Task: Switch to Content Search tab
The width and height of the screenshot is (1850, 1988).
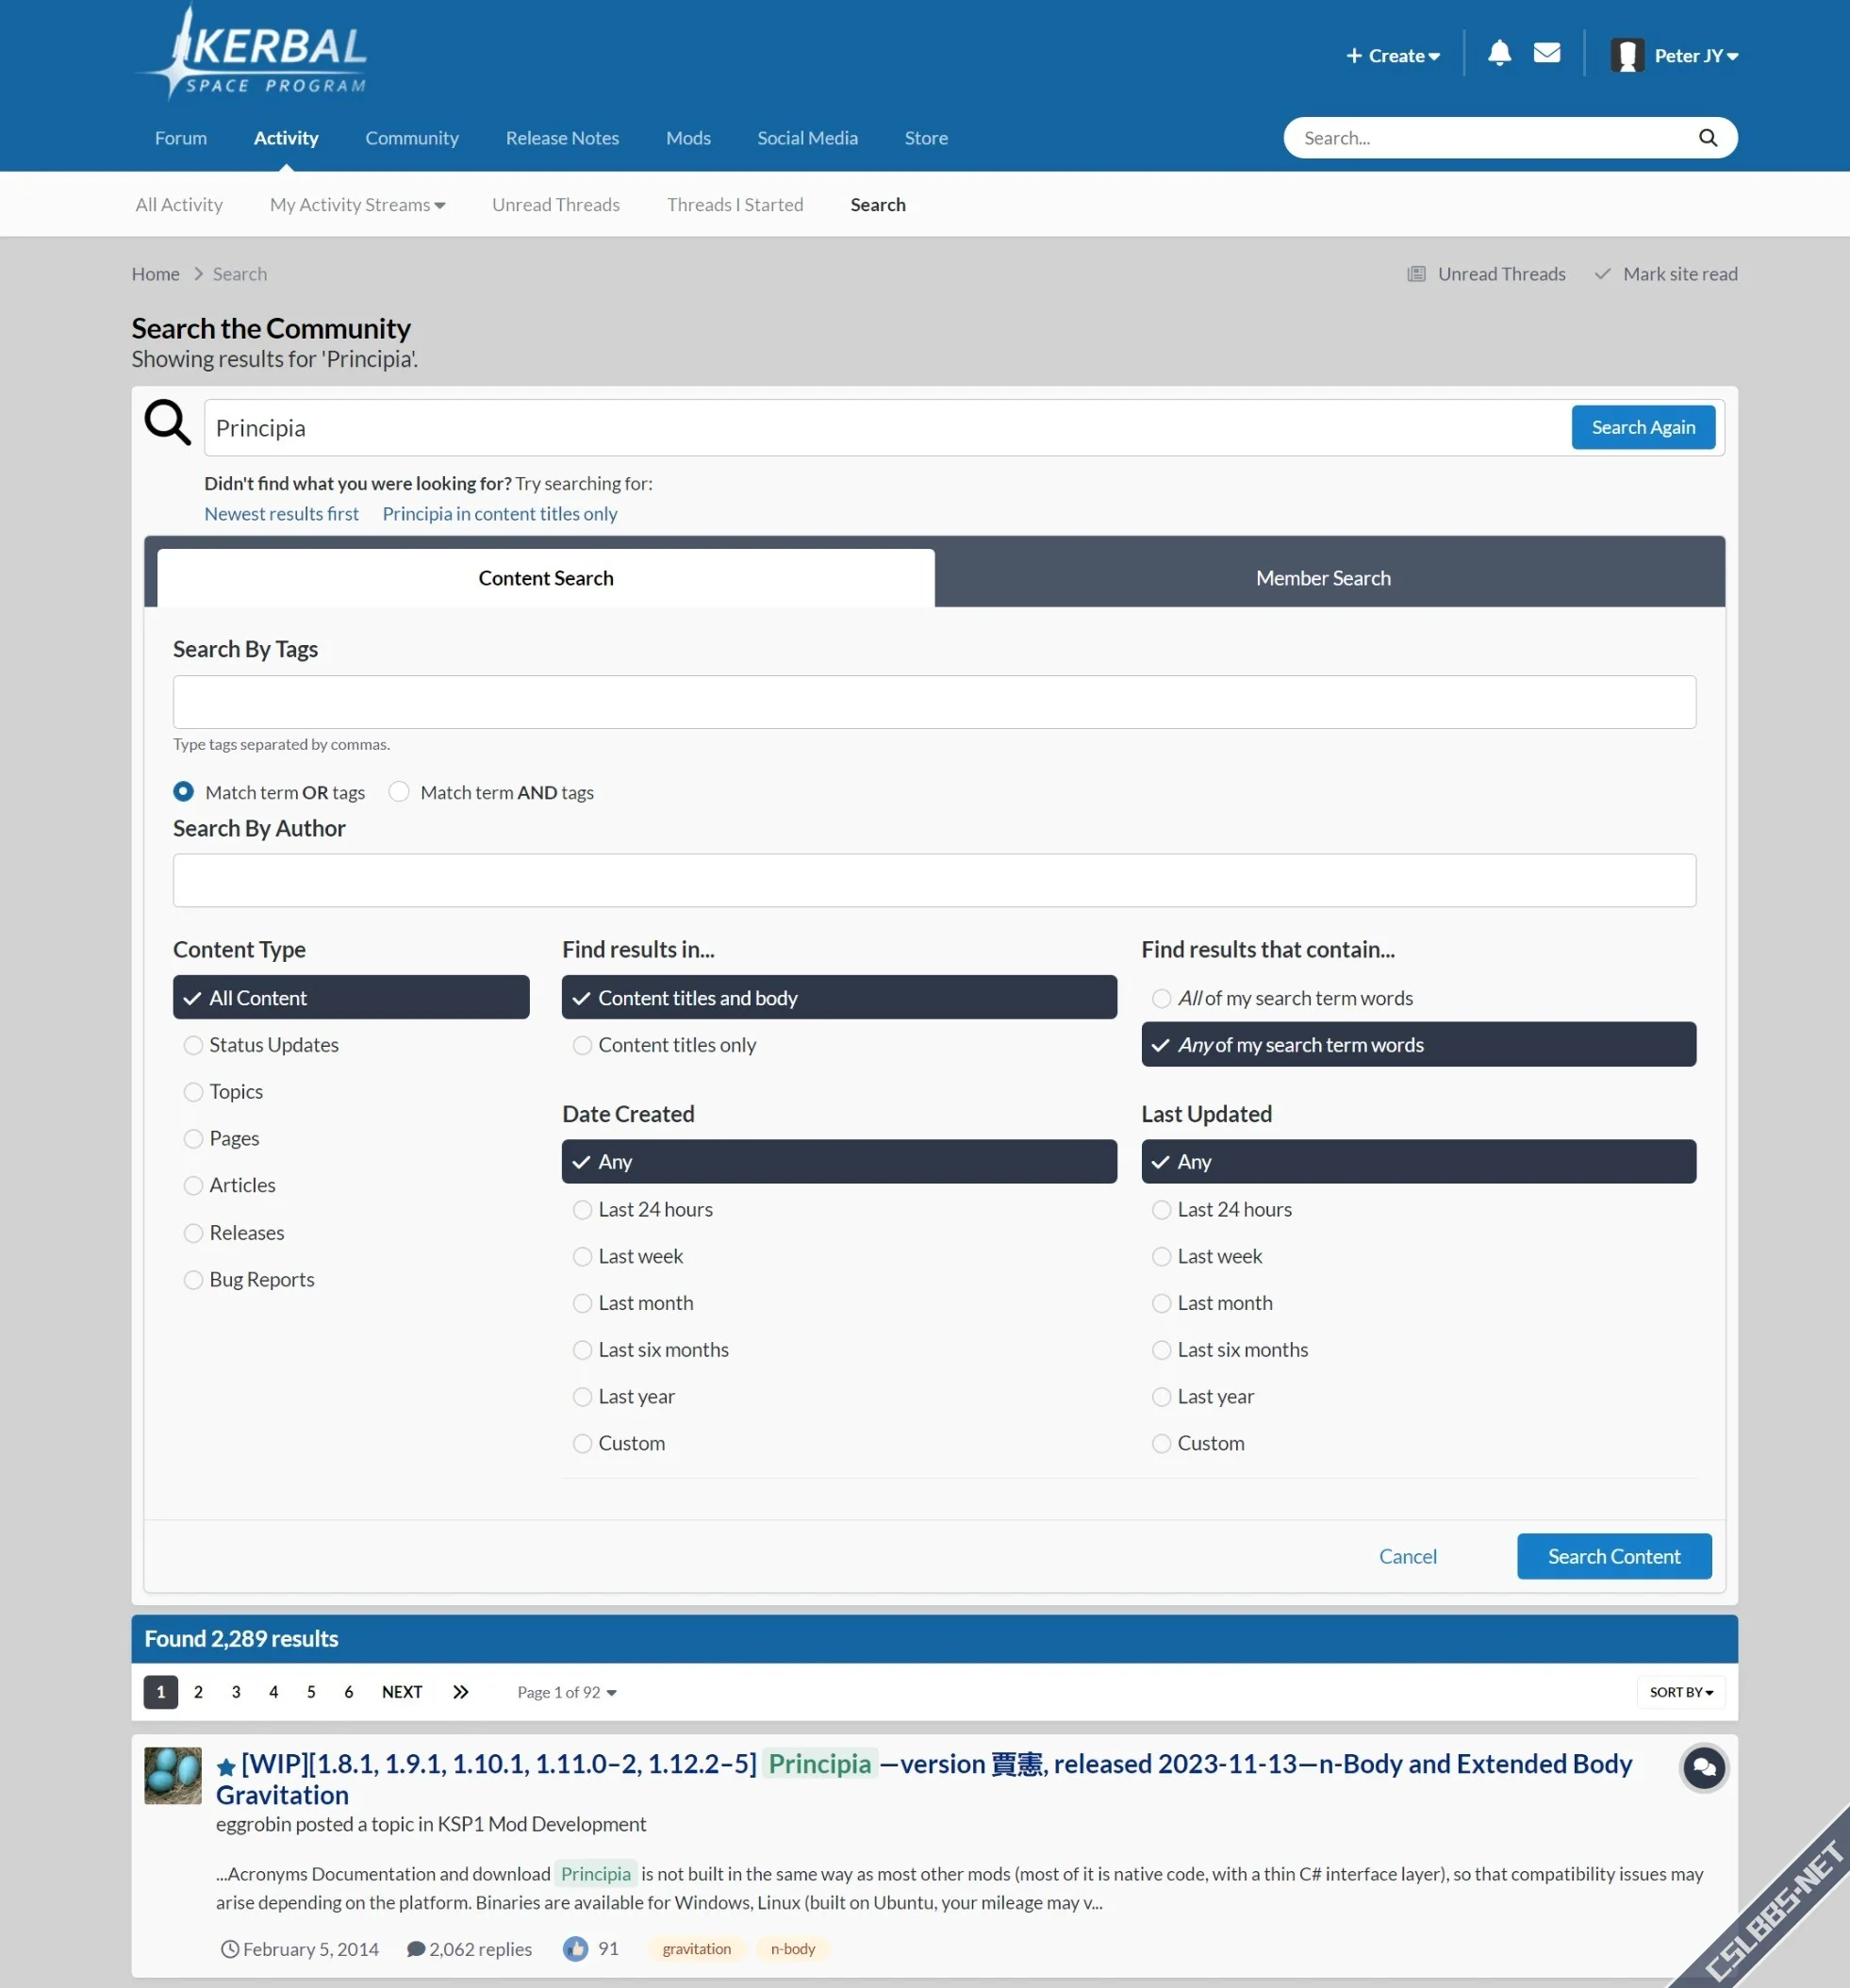Action: [546, 578]
